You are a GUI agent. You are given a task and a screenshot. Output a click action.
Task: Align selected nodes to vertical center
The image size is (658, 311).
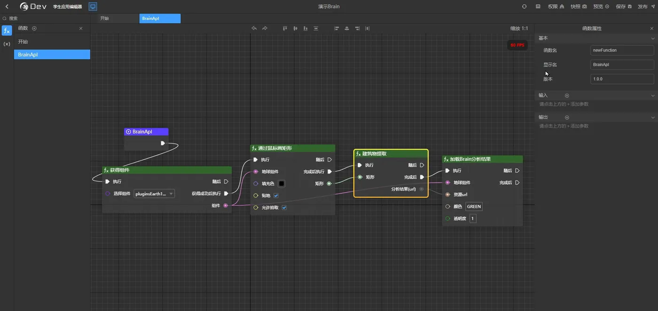[x=295, y=29]
